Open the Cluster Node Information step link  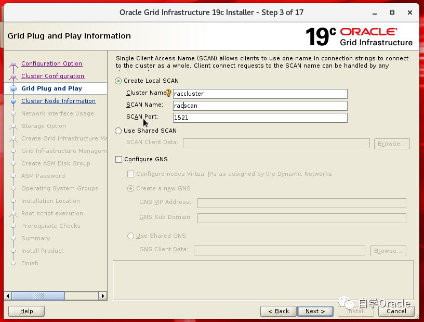coord(58,101)
